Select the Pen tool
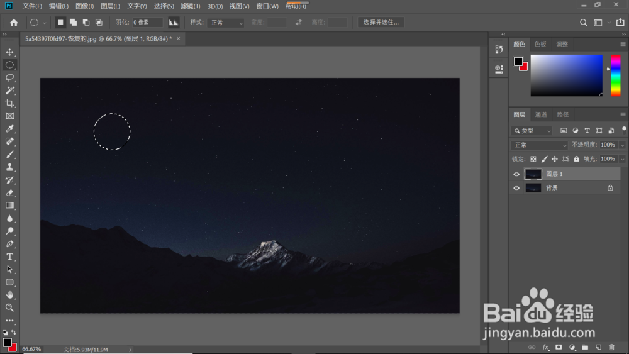Screen dimensions: 629x354 pyautogui.click(x=9, y=244)
